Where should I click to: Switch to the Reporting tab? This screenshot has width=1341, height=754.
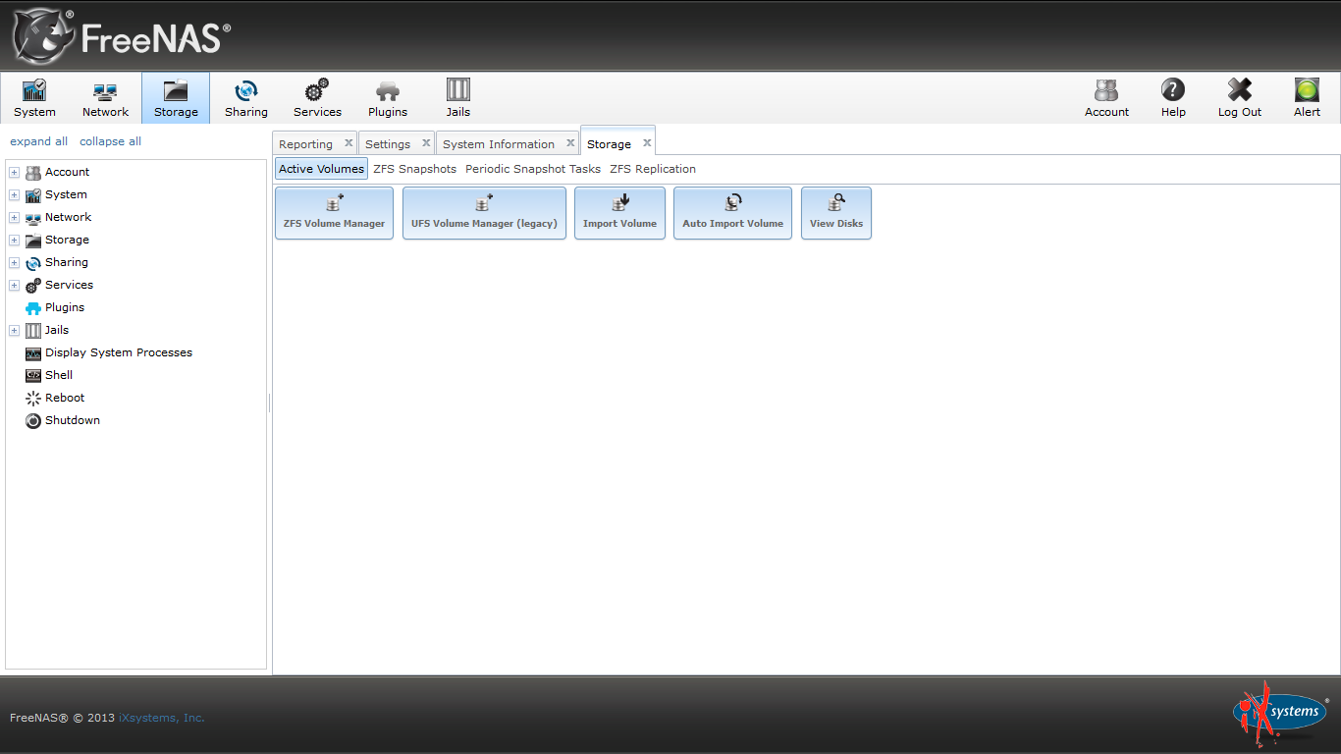tap(305, 144)
